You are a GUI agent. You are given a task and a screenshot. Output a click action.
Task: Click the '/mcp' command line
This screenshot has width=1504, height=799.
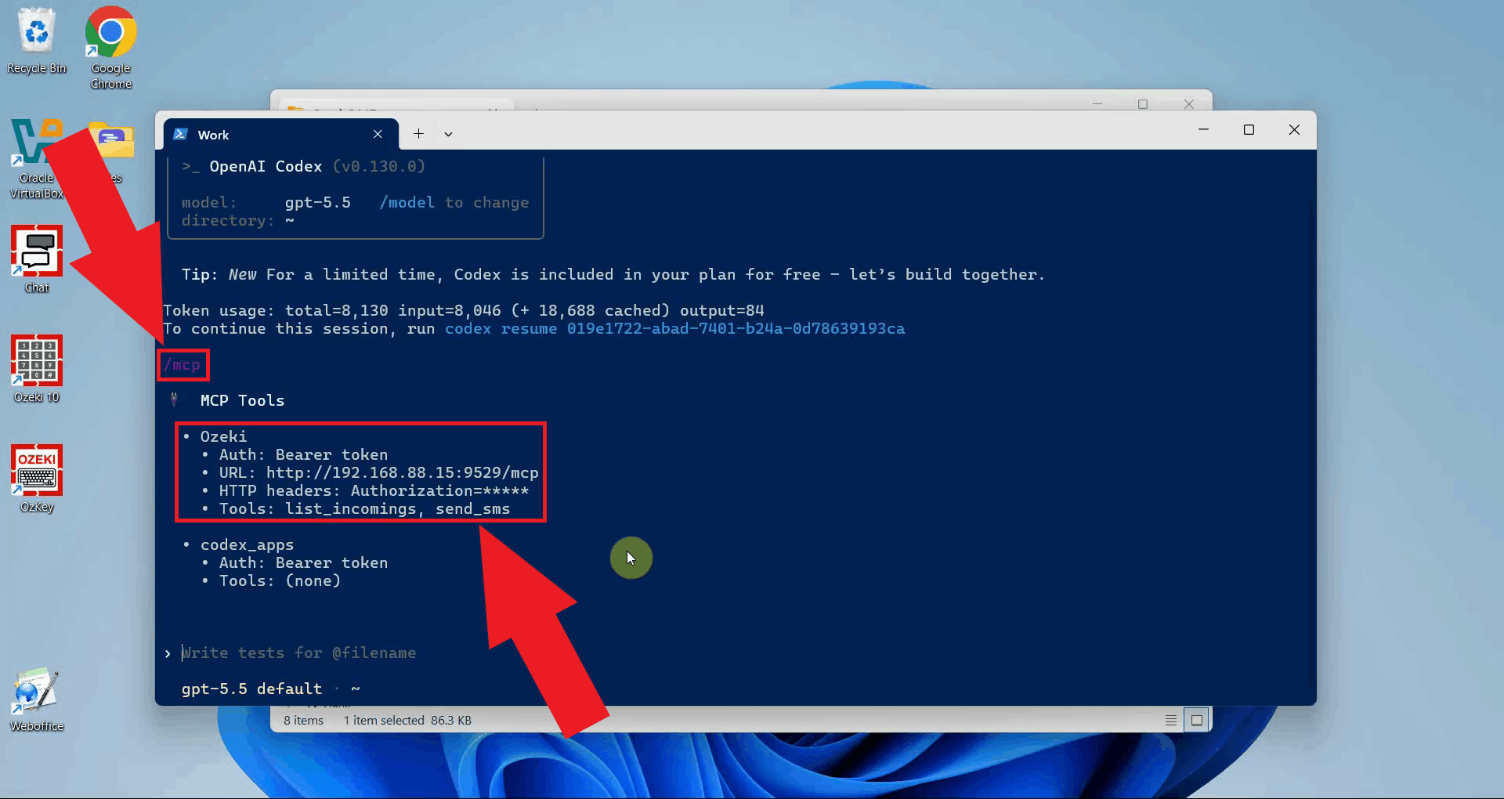(x=183, y=365)
